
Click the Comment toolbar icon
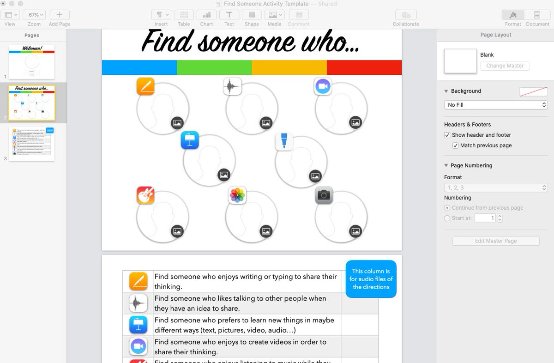[299, 15]
